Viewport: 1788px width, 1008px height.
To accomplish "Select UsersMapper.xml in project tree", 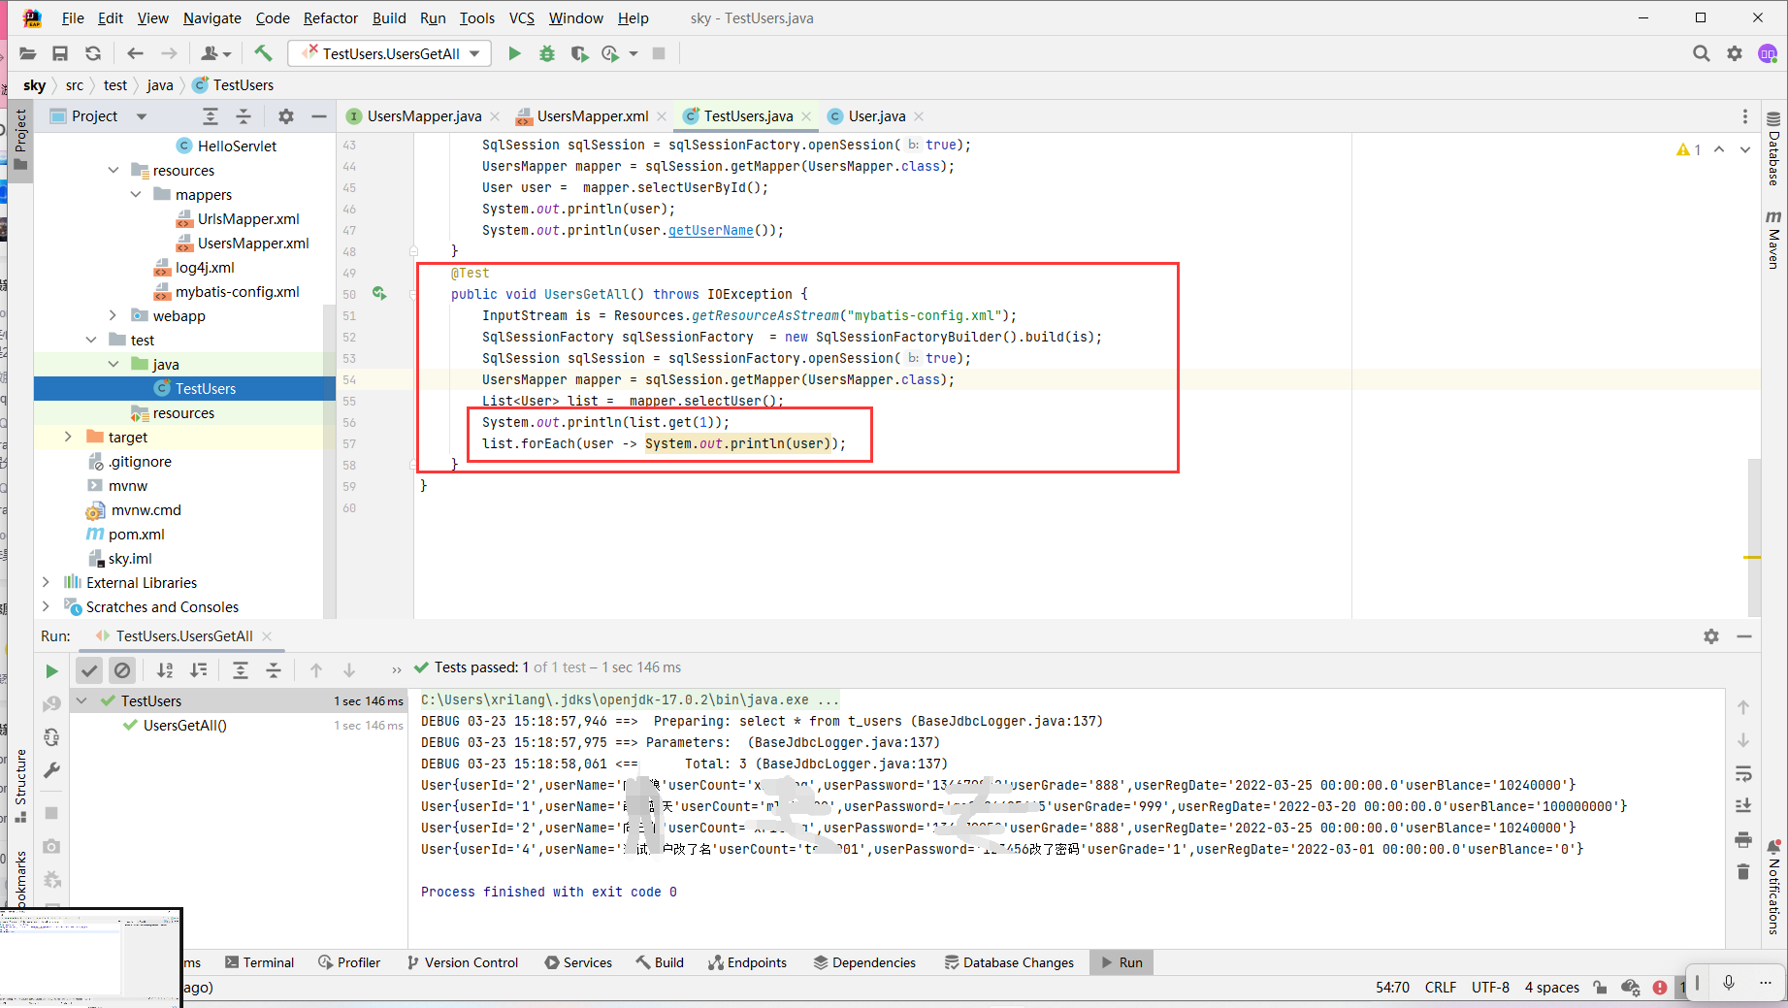I will 252,243.
